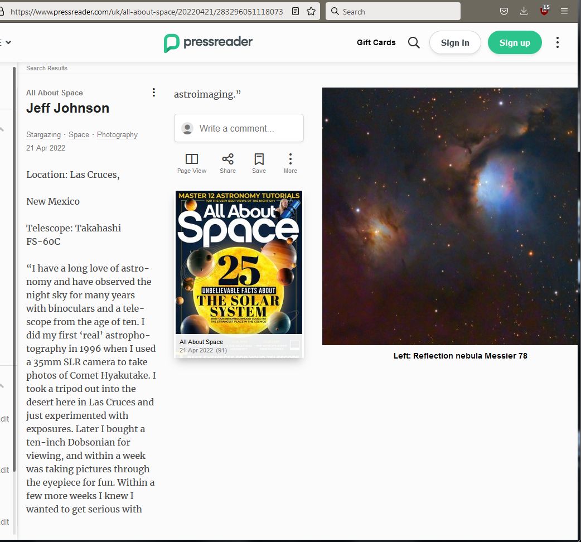
Task: Open the Gift Cards link
Action: point(376,43)
